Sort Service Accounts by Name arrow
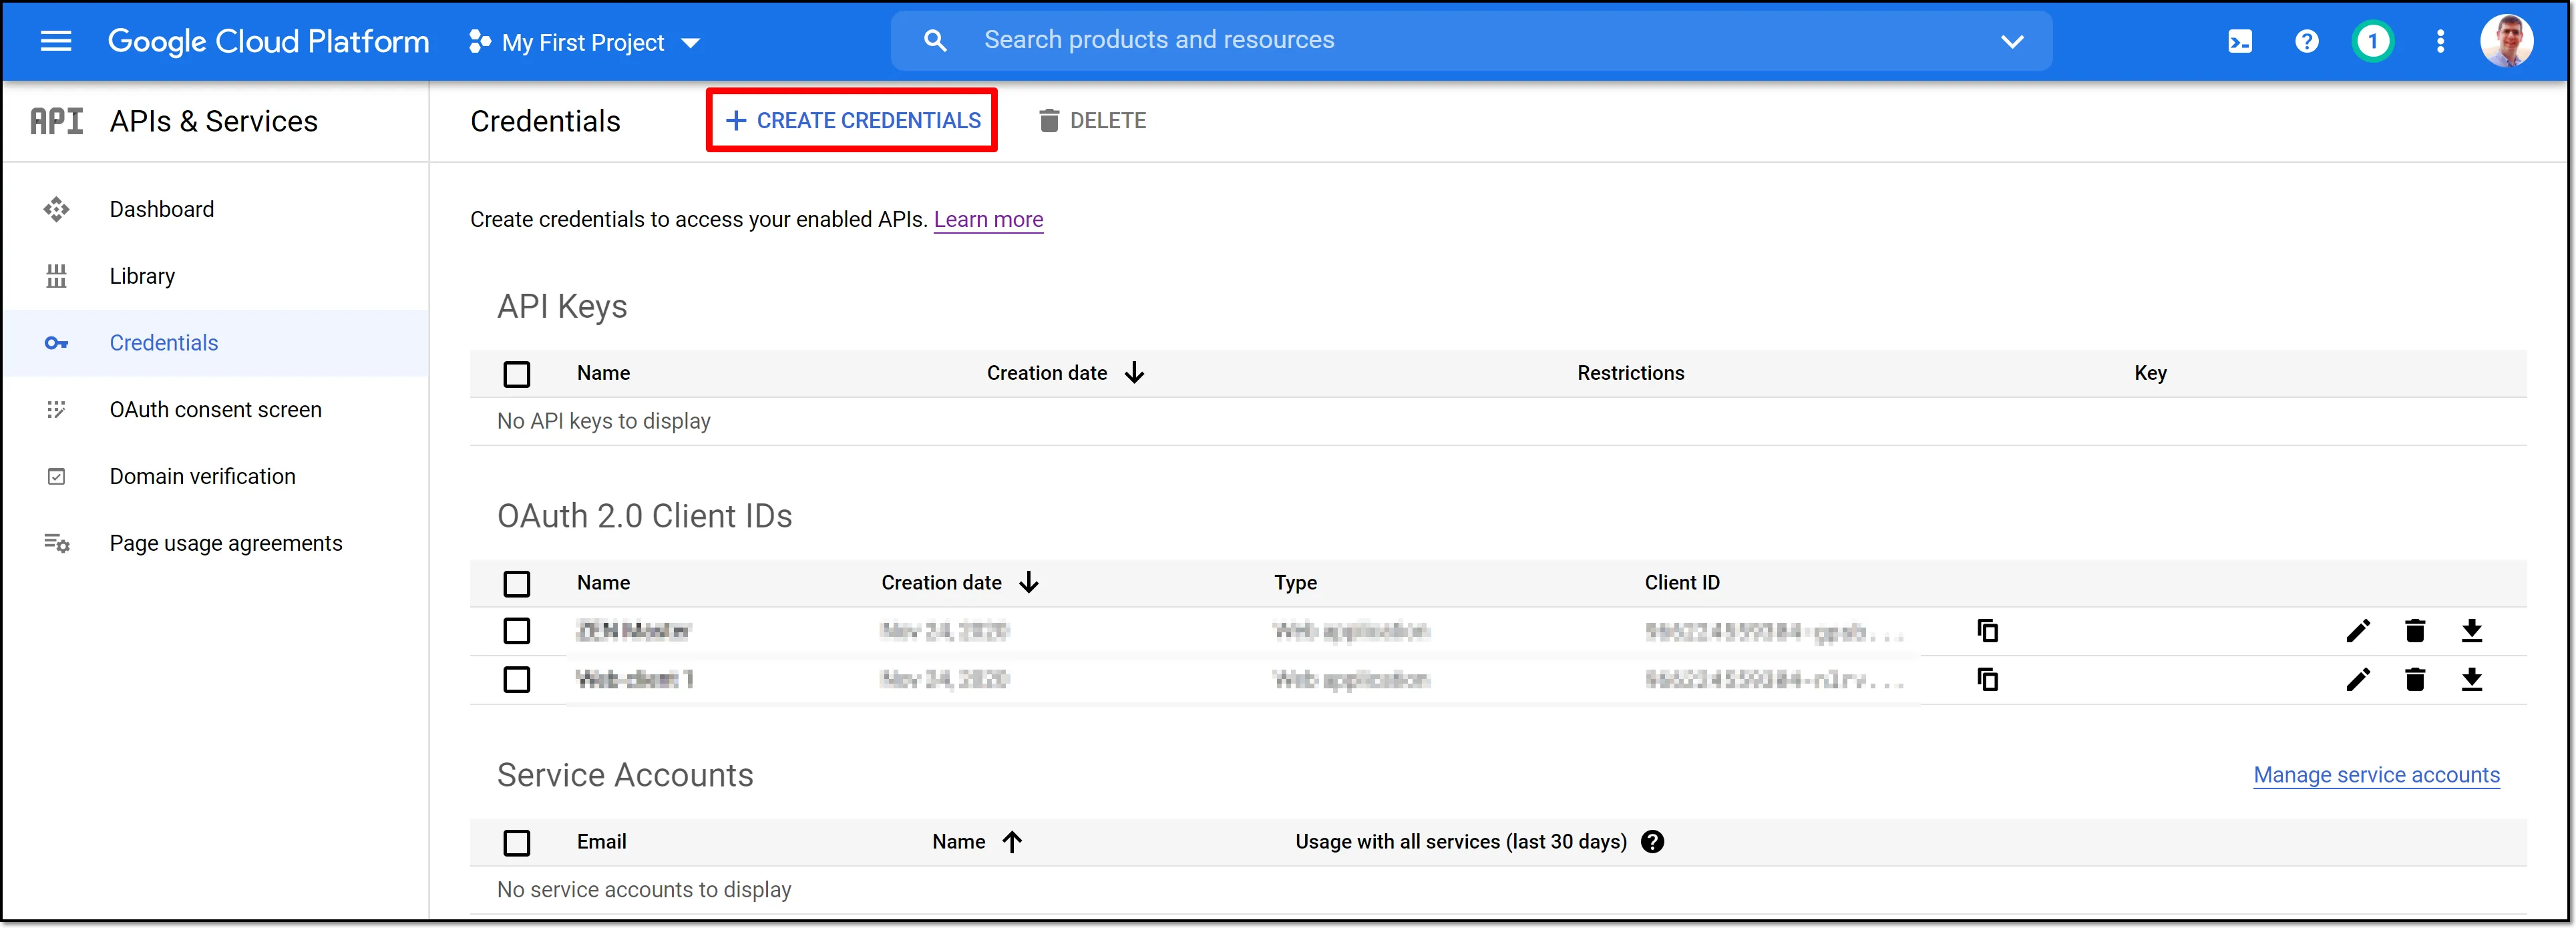The image size is (2576, 928). tap(1012, 842)
